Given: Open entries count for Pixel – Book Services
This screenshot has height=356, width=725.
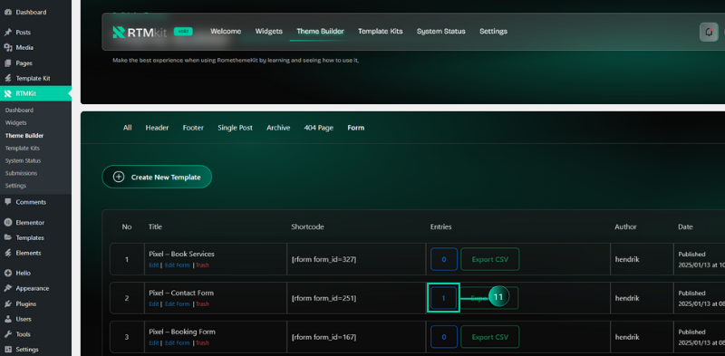Looking at the screenshot, I should (x=444, y=259).
